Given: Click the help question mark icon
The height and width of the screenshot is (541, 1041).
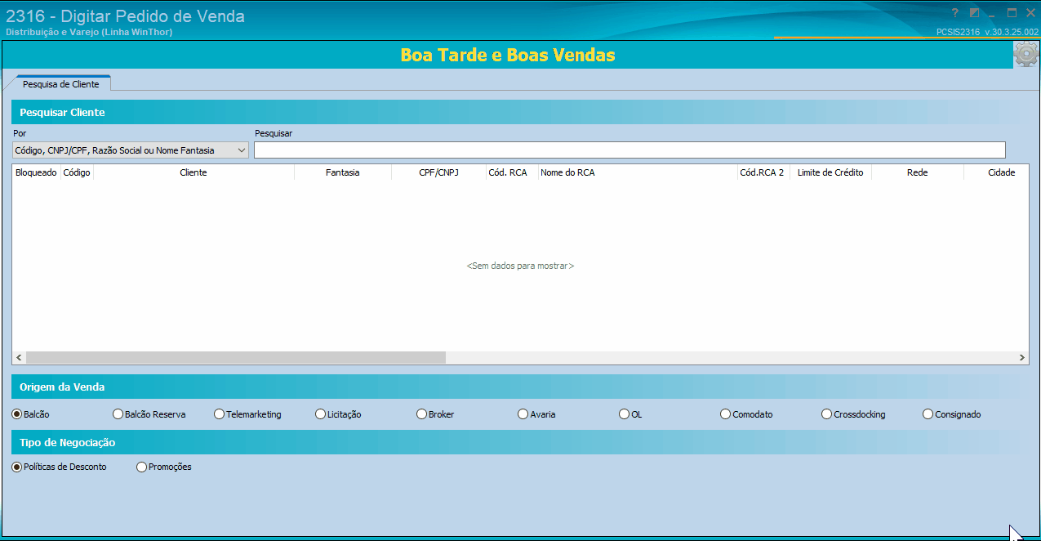Looking at the screenshot, I should tap(954, 13).
